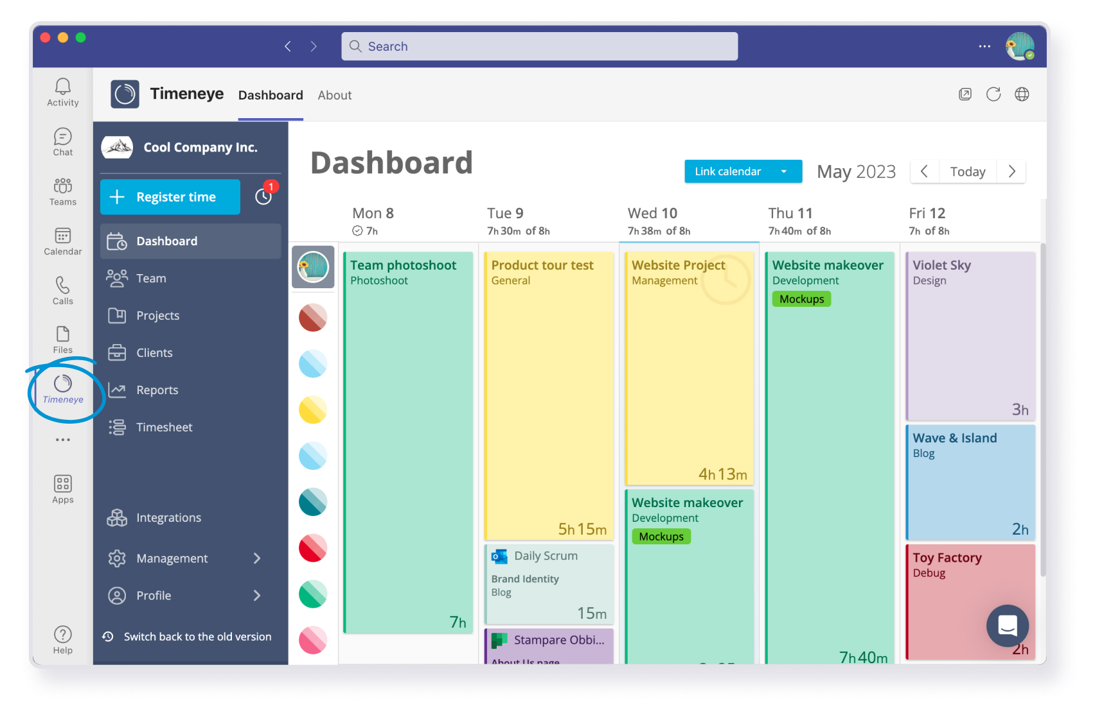Pop out the Timeneye app window

pos(965,94)
